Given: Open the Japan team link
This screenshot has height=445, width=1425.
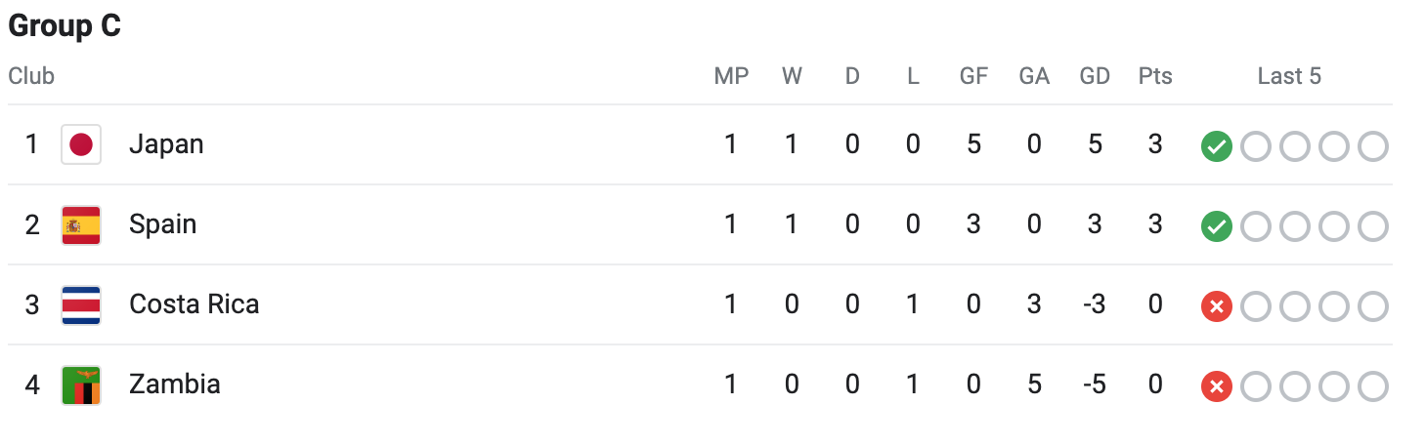Looking at the screenshot, I should pyautogui.click(x=166, y=144).
